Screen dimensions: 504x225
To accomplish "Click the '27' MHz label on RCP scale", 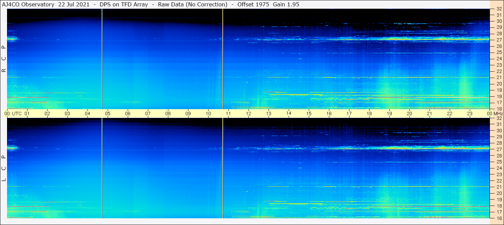I will pos(499,40).
